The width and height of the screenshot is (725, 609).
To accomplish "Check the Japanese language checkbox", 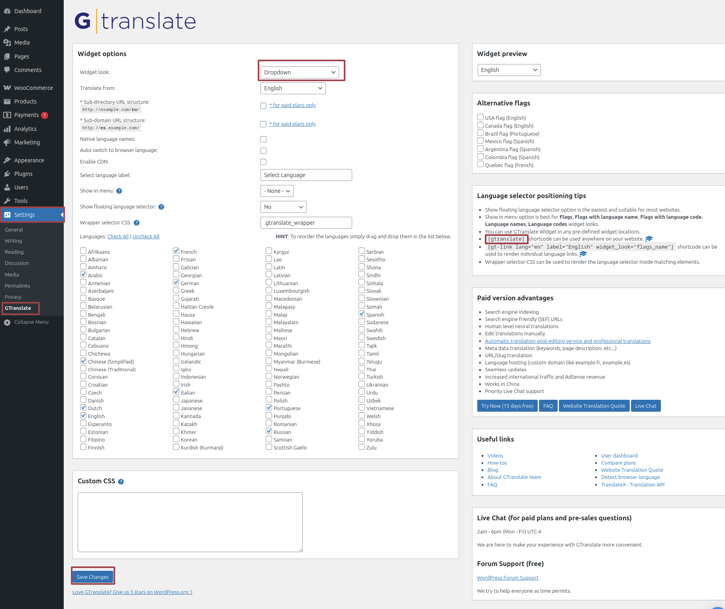I will (x=176, y=399).
